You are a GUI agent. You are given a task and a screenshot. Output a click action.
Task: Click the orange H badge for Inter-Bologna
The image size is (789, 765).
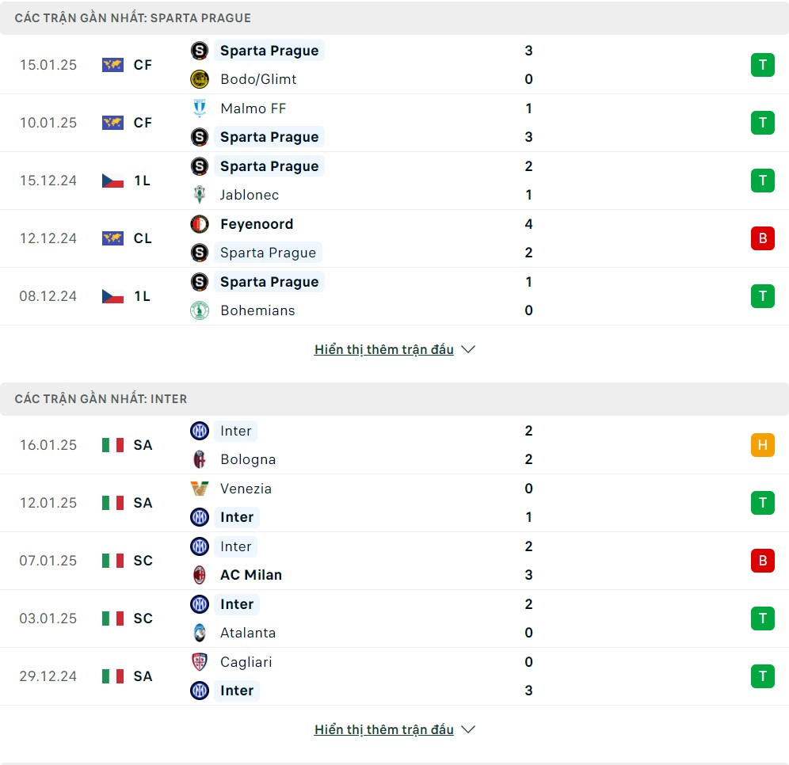coord(762,445)
